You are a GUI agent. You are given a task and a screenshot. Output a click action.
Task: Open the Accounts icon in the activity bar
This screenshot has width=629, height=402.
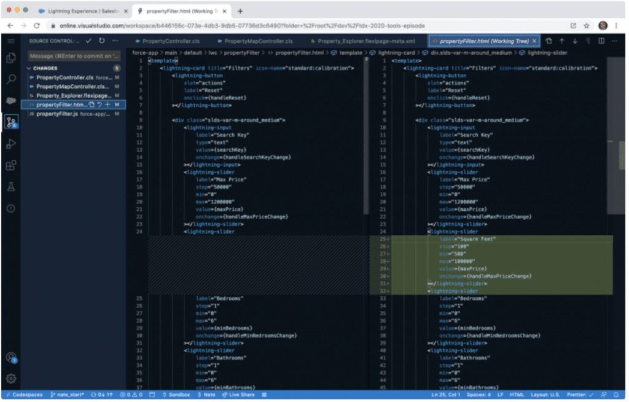point(11,358)
